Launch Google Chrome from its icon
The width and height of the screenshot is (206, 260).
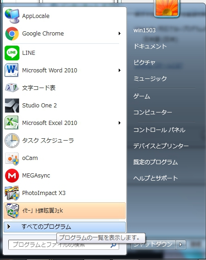point(12,34)
